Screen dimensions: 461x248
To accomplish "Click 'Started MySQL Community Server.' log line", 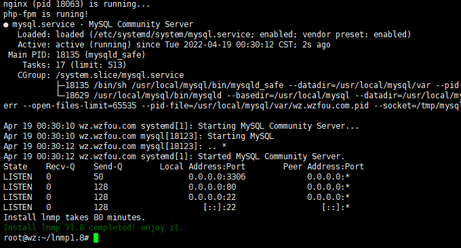I will tap(270, 157).
